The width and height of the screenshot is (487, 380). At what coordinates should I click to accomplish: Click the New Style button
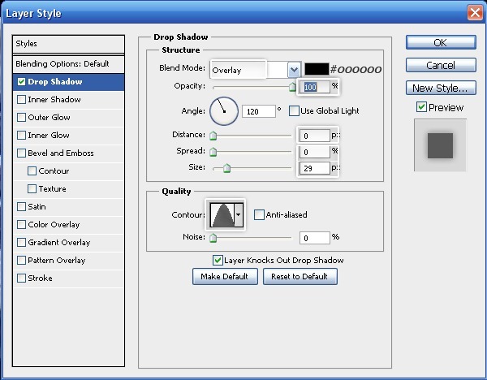click(x=440, y=88)
